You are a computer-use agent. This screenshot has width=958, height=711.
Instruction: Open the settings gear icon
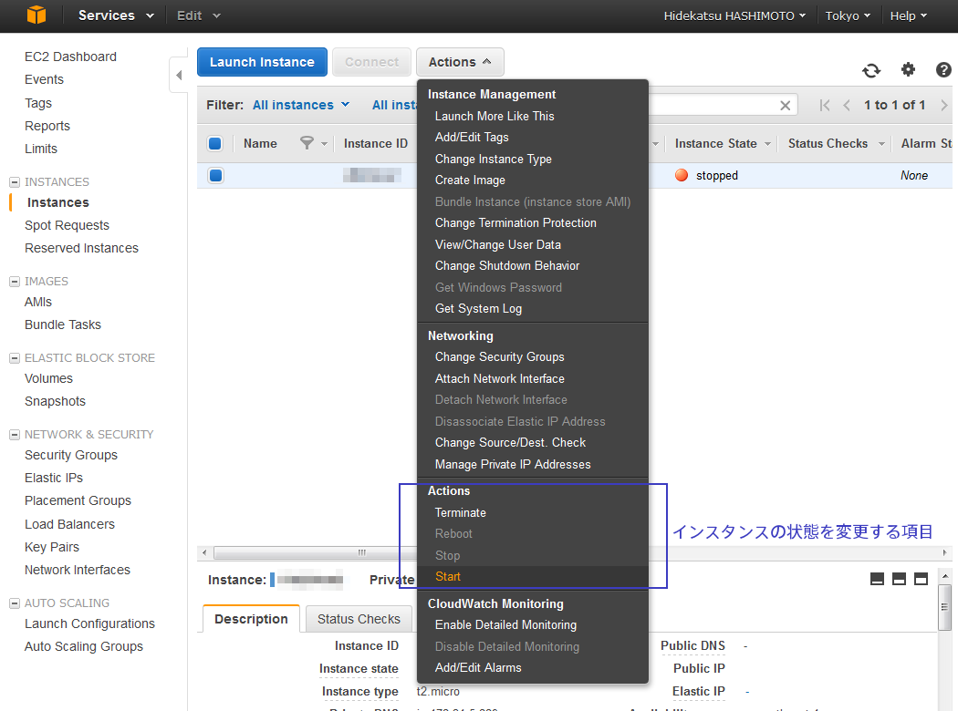pyautogui.click(x=909, y=69)
